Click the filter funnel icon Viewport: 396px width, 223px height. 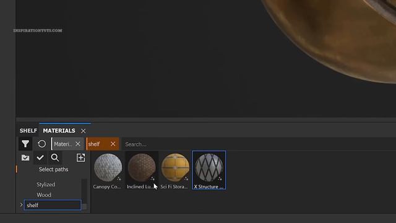coord(25,144)
